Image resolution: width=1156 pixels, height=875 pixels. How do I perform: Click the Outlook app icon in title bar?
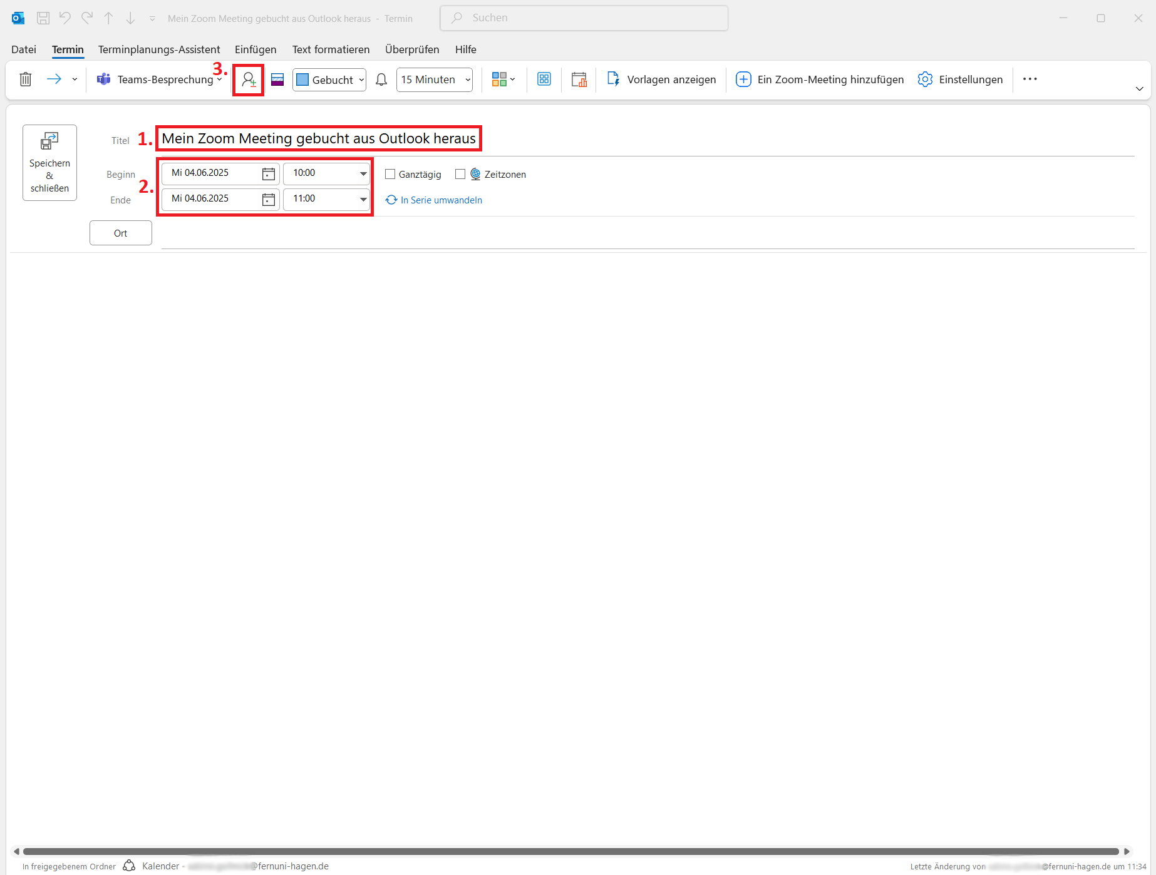pyautogui.click(x=18, y=18)
